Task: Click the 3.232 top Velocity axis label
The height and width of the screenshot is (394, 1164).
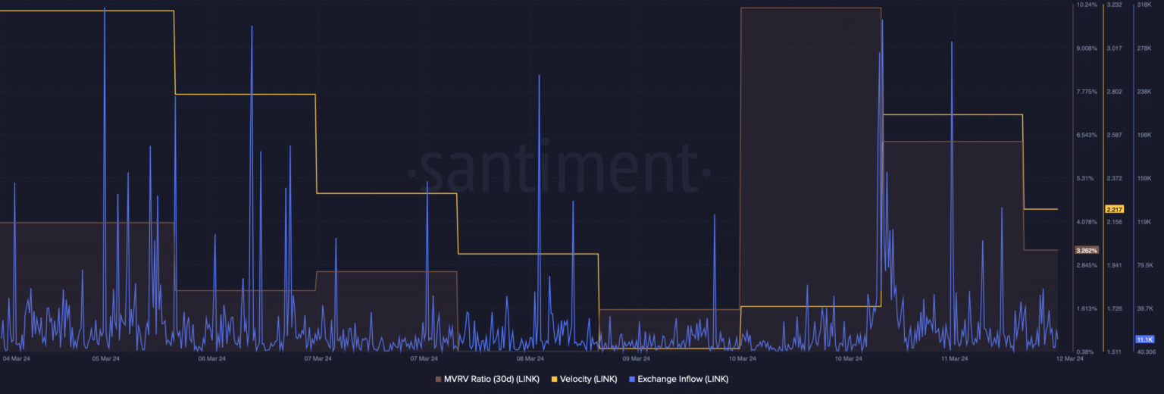Action: [1114, 5]
